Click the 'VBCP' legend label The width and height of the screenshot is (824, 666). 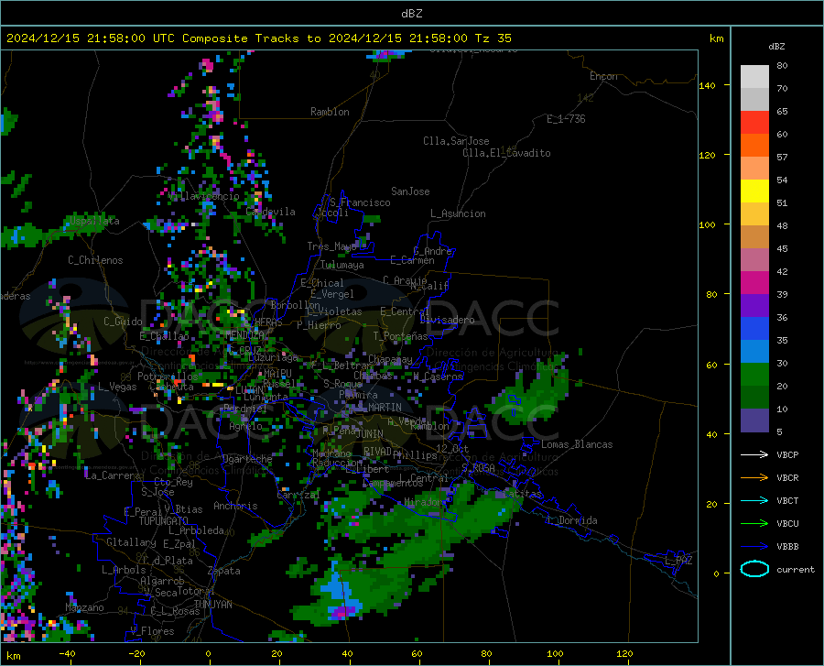tap(787, 454)
